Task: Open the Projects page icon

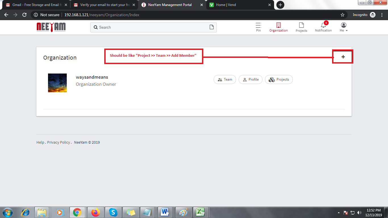Action: pos(301,26)
